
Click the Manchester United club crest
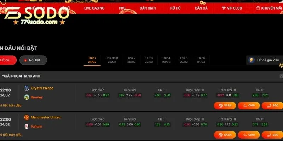[27, 117]
